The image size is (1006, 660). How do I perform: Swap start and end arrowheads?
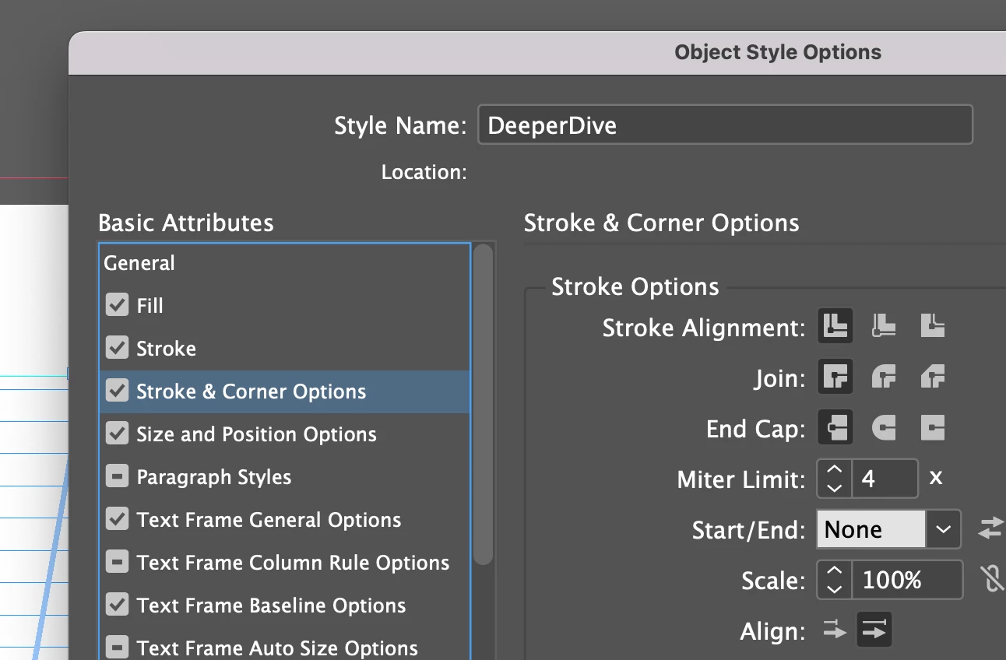pos(990,528)
